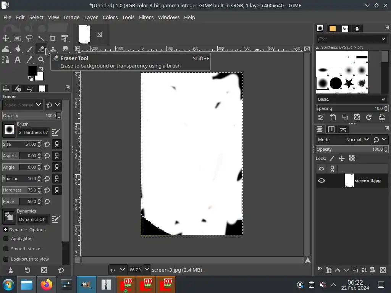
Task: Open the Select menu
Action: pyautogui.click(x=36, y=17)
